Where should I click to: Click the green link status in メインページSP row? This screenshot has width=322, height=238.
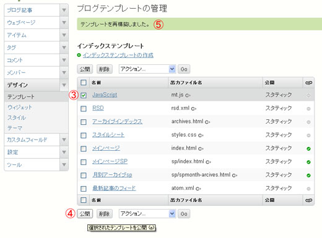tap(308, 162)
